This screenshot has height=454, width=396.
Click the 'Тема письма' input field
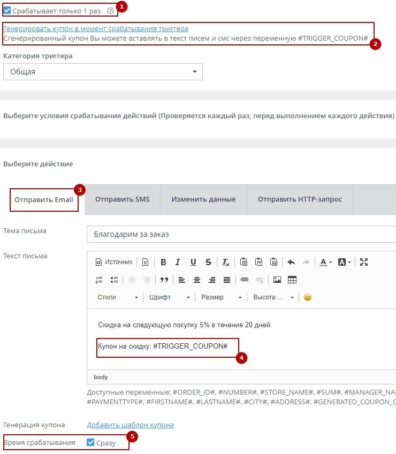(241, 234)
